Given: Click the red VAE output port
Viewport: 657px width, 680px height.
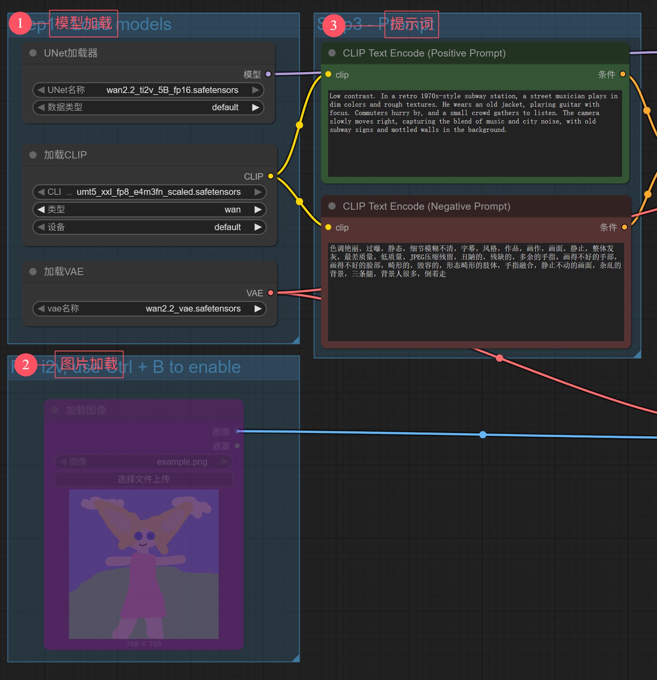Looking at the screenshot, I should click(271, 293).
